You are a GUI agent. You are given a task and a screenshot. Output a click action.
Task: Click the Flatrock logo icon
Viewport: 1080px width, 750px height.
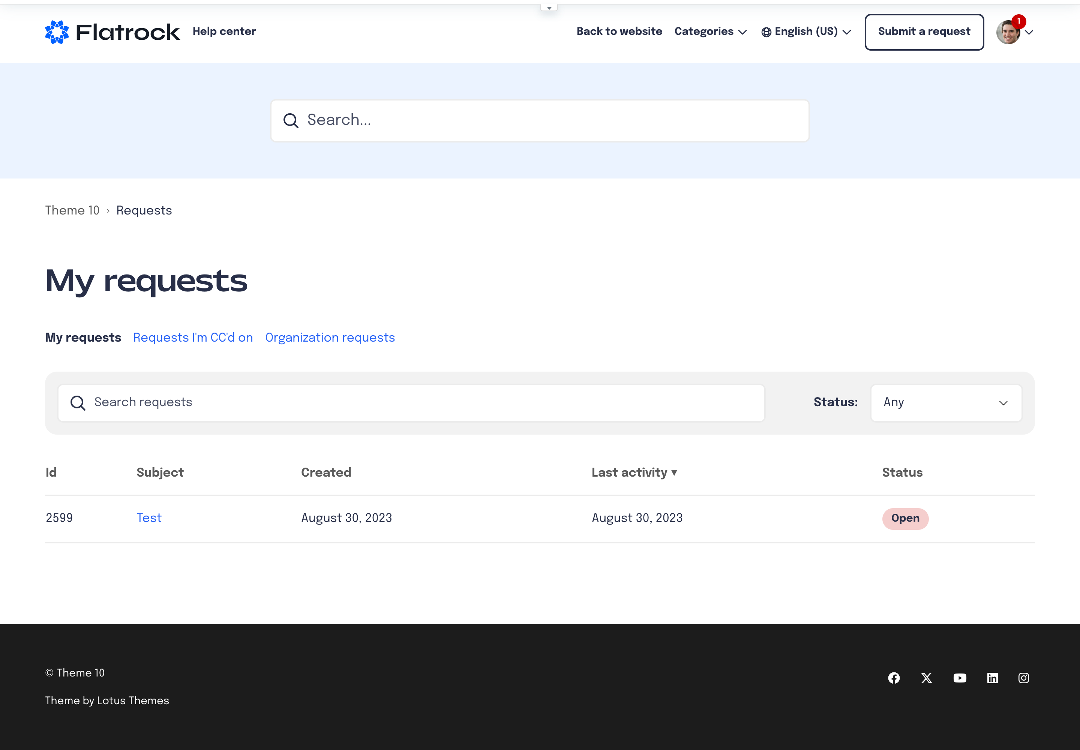(x=57, y=32)
